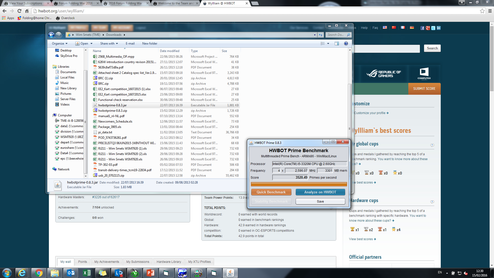This screenshot has height=278, width=494.
Task: Open the change view dropdown arrow
Action: (328, 44)
